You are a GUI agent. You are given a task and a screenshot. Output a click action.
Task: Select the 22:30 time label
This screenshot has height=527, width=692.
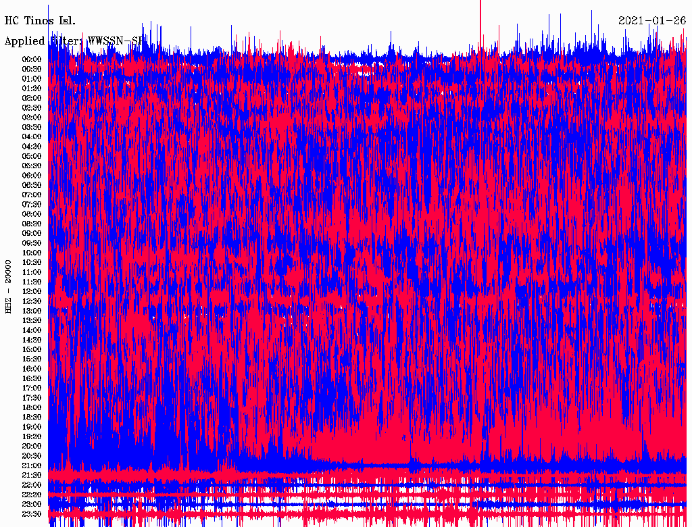31,495
